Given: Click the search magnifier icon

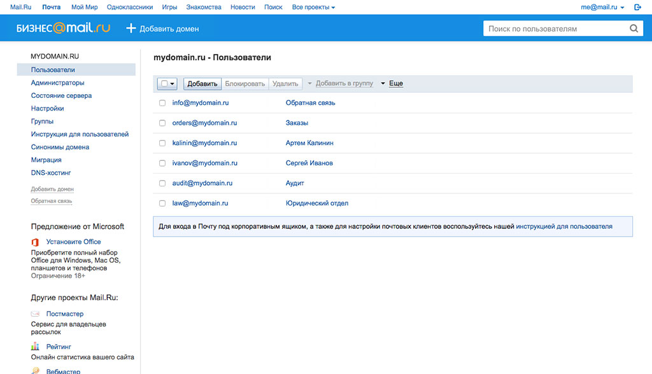Looking at the screenshot, I should pos(634,29).
